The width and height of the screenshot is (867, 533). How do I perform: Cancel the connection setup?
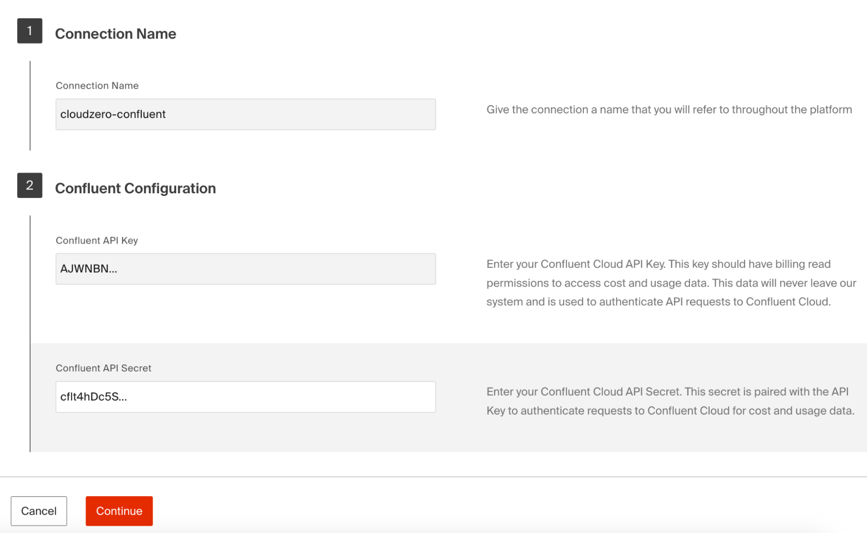pyautogui.click(x=39, y=511)
